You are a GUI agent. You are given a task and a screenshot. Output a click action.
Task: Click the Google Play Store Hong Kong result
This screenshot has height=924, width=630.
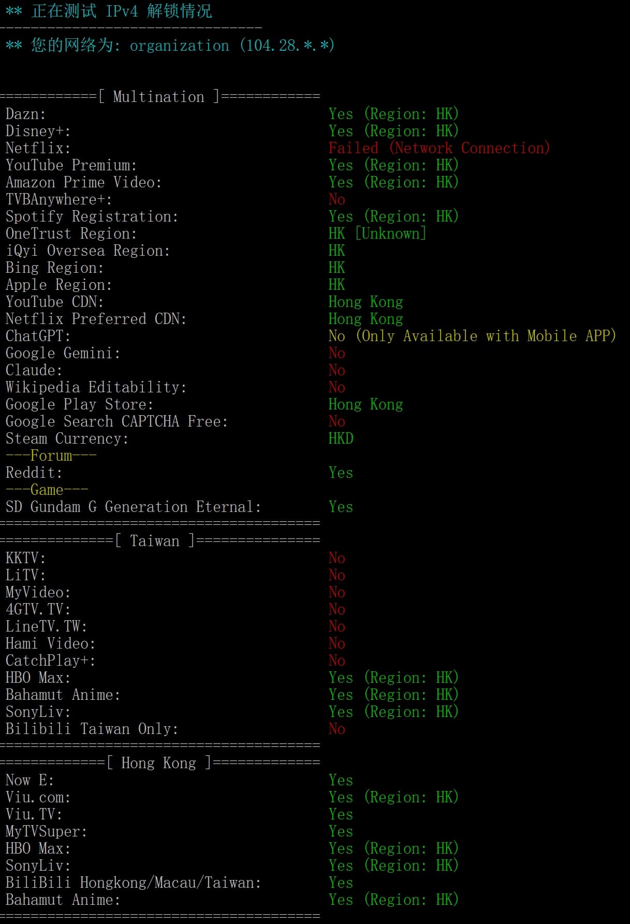[x=365, y=404]
